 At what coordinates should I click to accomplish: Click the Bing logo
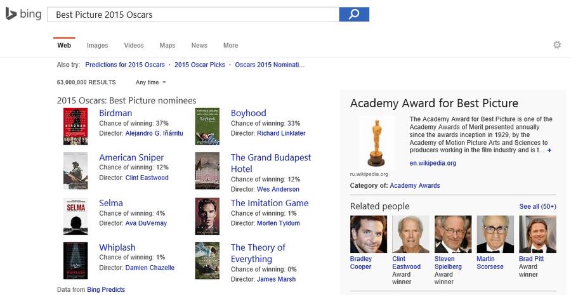23,14
